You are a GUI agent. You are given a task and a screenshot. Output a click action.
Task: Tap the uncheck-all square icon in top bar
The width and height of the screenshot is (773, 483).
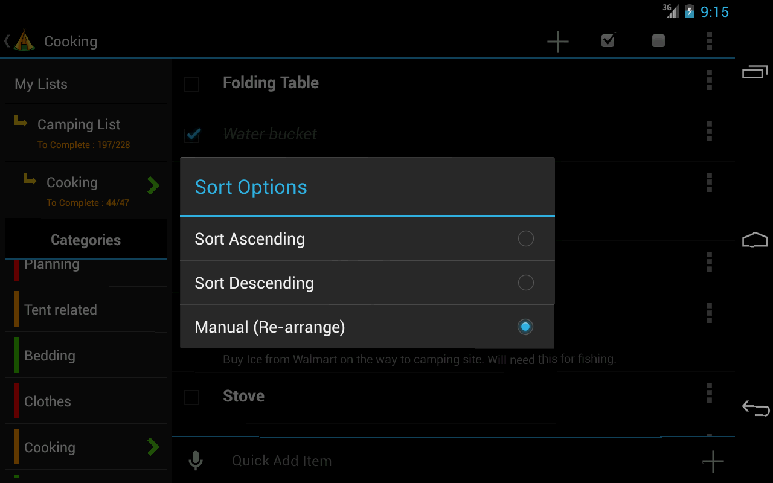point(658,40)
